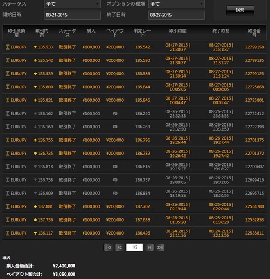Click hourglass icon of trade 22799158

pyautogui.click(x=7, y=47)
